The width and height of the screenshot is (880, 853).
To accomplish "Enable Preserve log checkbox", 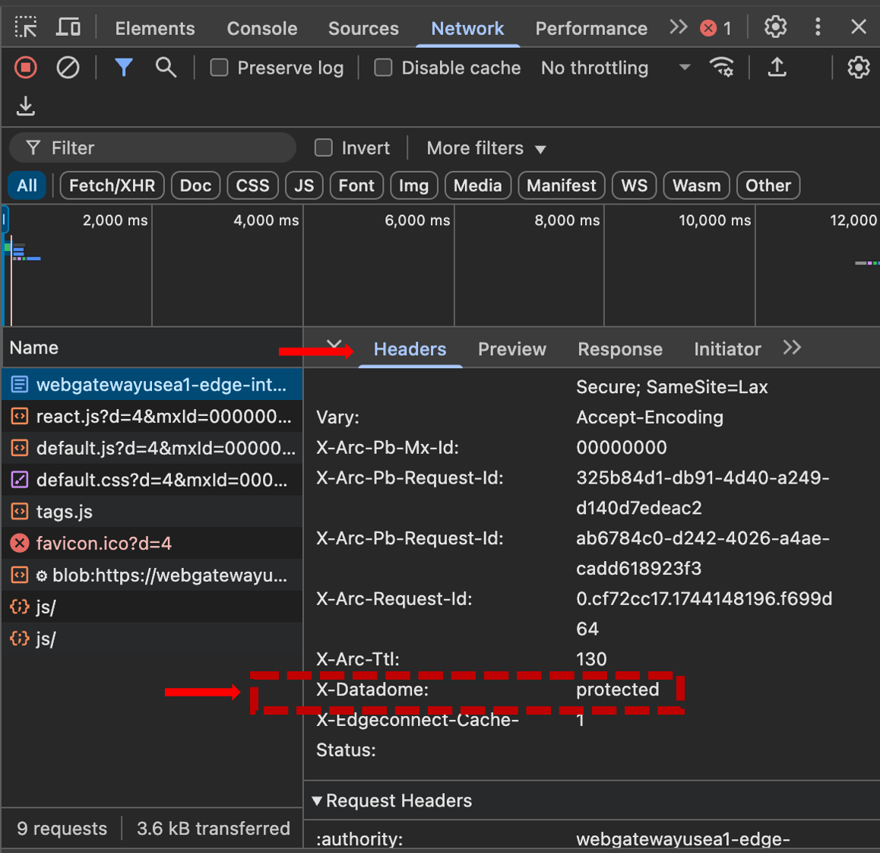I will pyautogui.click(x=219, y=68).
